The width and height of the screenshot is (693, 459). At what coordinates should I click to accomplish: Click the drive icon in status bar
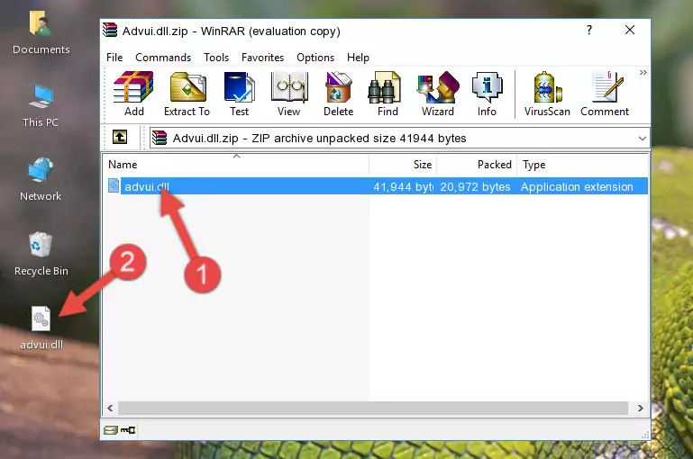111,430
